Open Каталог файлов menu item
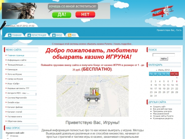 tap(15, 107)
